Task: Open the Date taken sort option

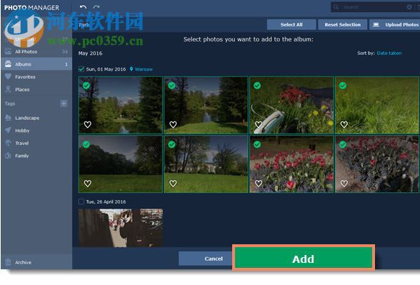Action: pos(389,53)
